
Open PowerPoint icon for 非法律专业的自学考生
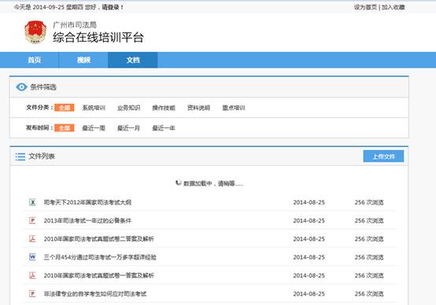point(32,294)
